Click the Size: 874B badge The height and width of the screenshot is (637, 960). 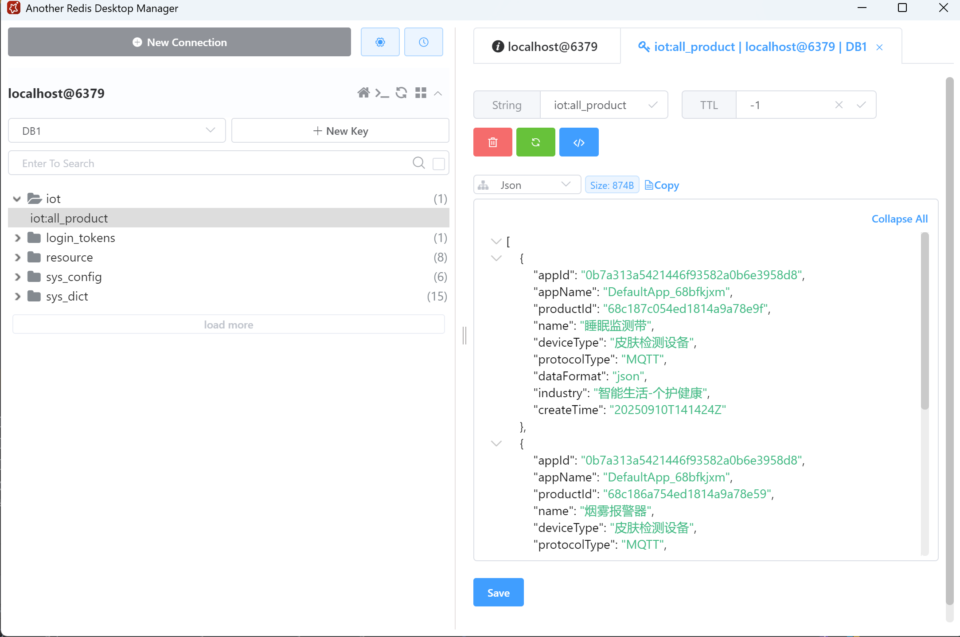point(612,185)
